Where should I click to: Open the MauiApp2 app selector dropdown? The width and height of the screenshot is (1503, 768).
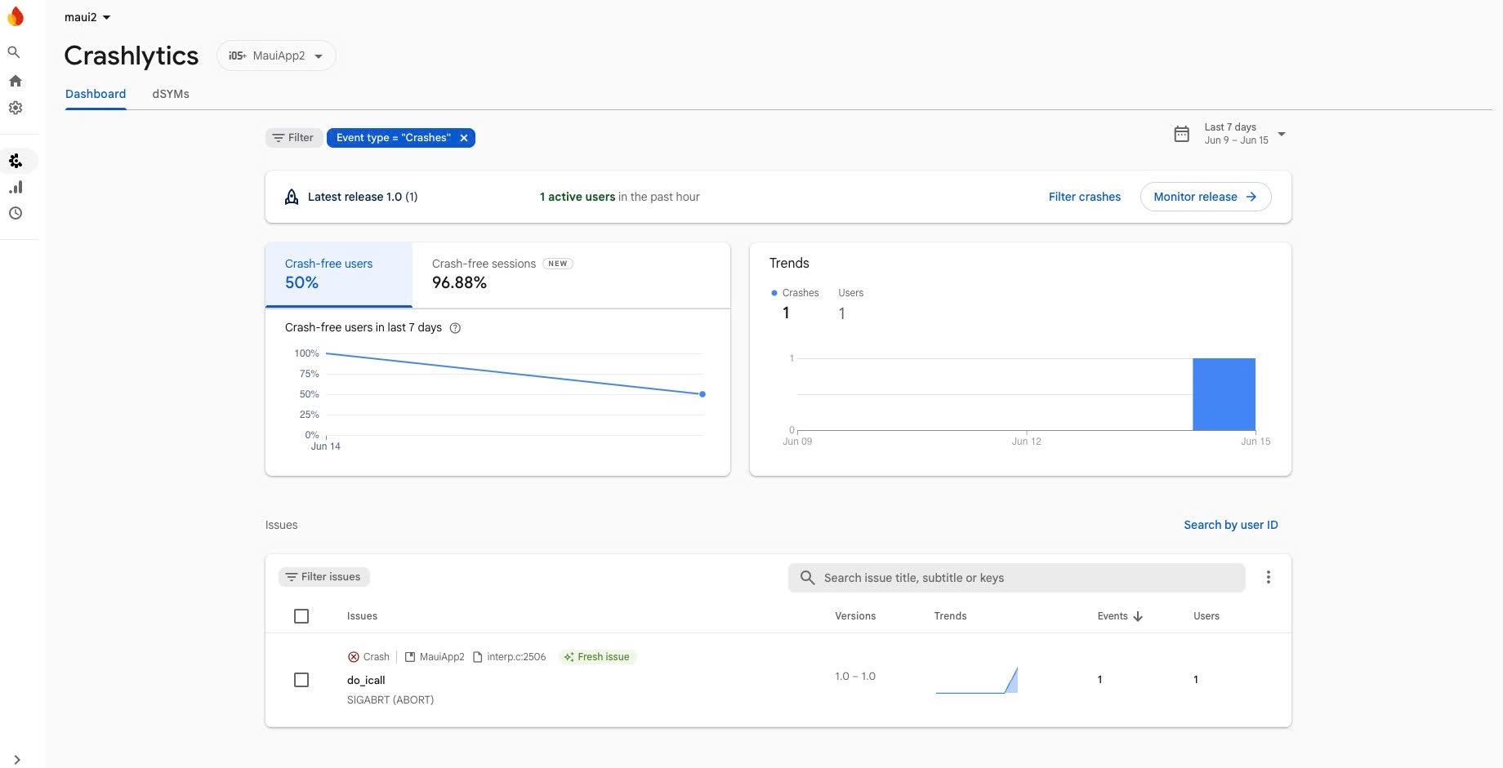[x=276, y=55]
